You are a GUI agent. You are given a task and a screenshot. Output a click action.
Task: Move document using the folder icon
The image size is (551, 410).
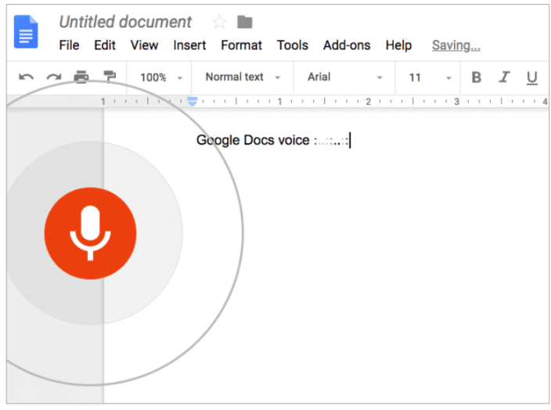point(244,22)
